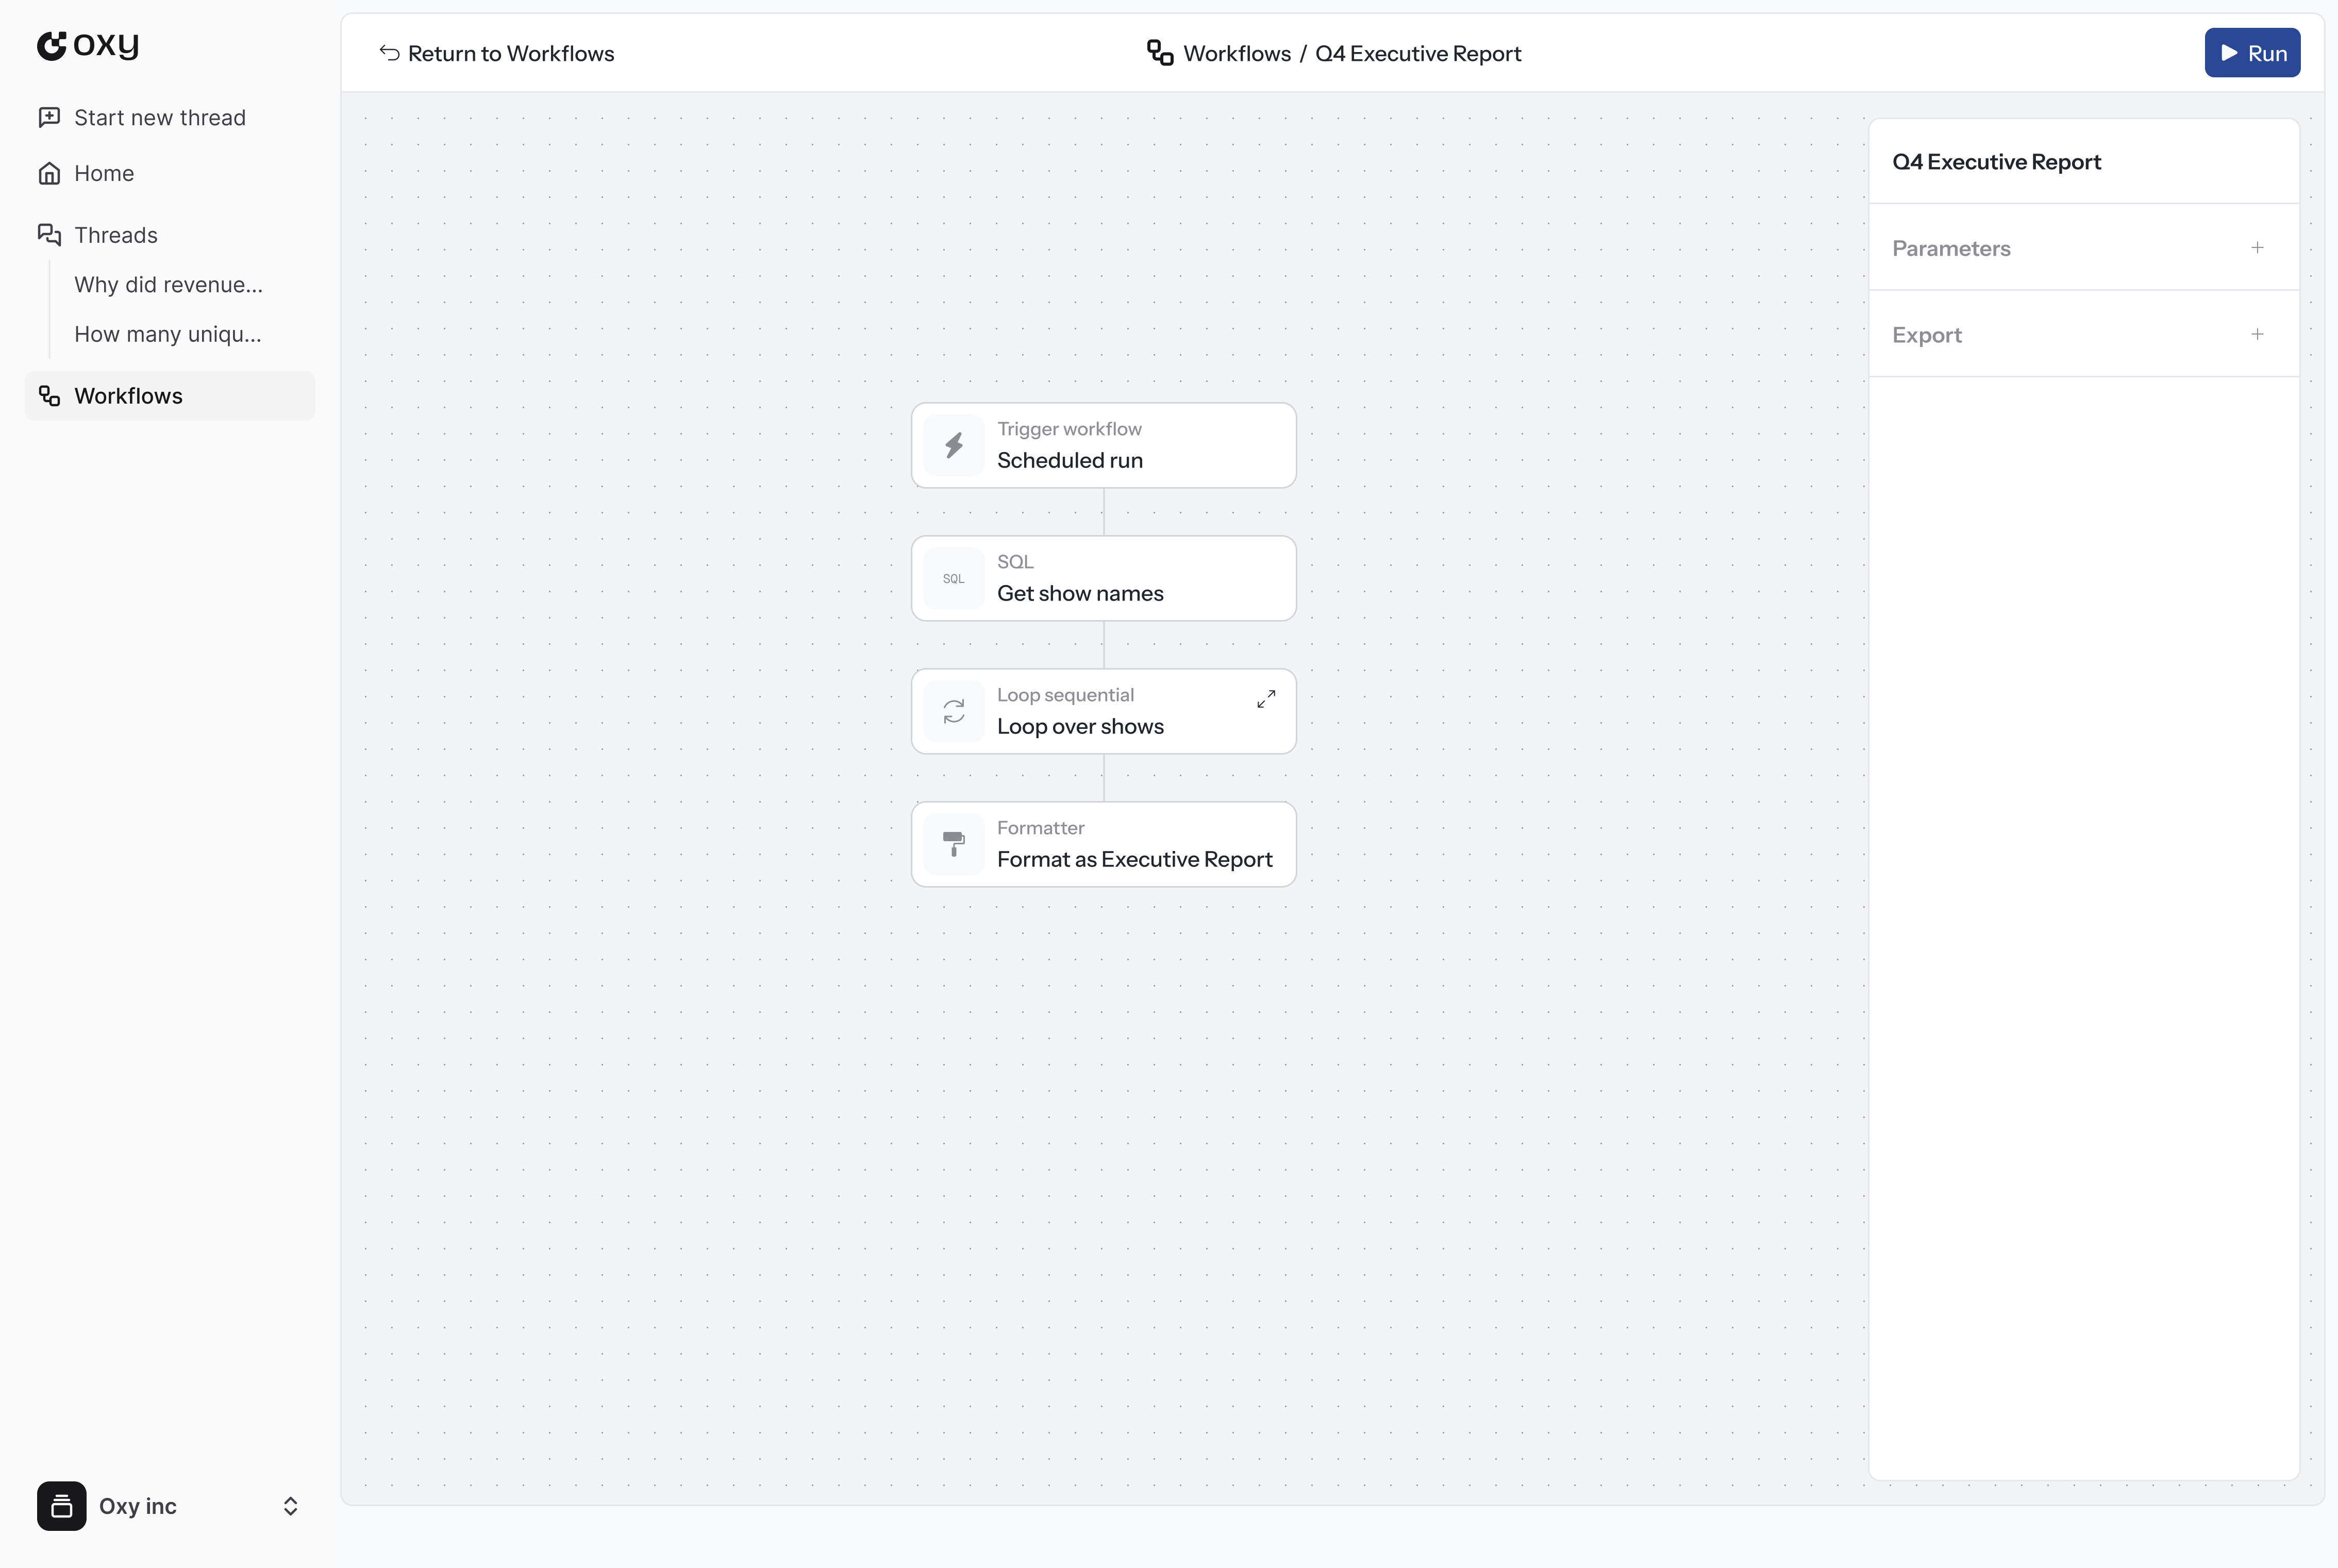
Task: Click the Home house icon
Action: click(49, 173)
